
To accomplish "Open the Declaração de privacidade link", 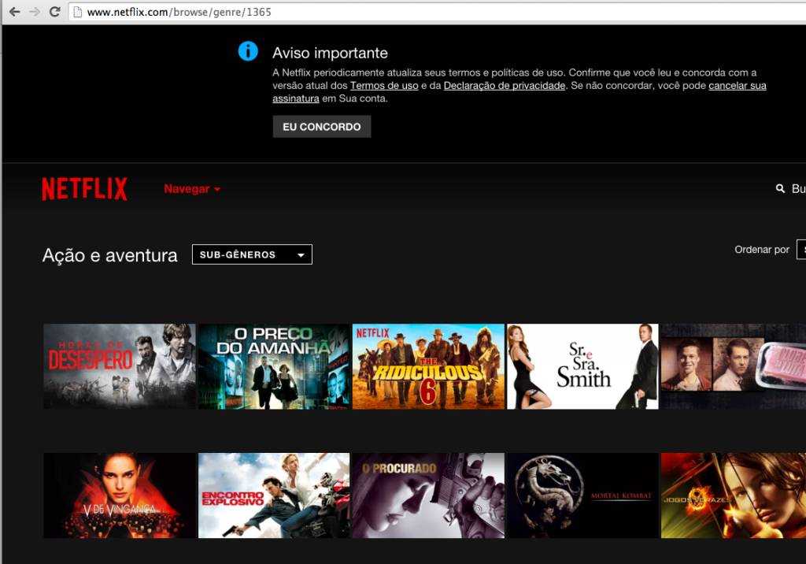I will pos(505,86).
